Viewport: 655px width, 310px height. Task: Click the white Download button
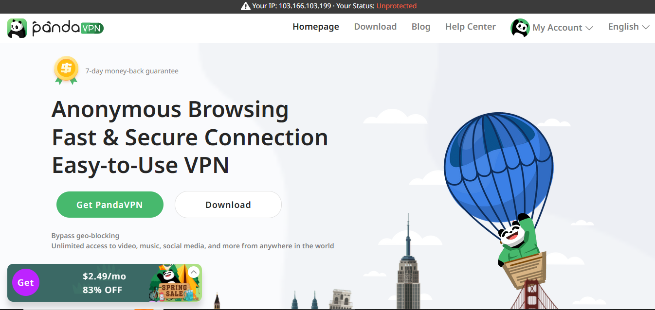228,205
